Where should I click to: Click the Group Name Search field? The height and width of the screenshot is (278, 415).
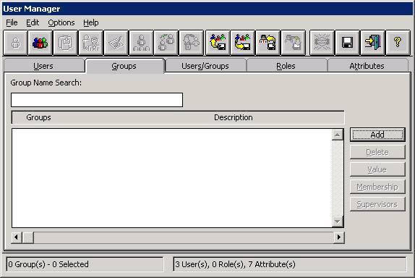coord(97,100)
